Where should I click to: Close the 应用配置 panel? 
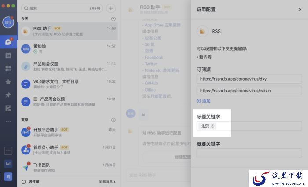(x=300, y=9)
